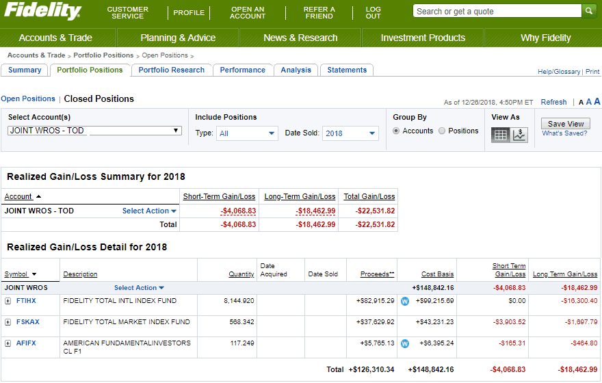Click Portfolio Positions breadcrumb link
The image size is (602, 383).
tap(103, 55)
